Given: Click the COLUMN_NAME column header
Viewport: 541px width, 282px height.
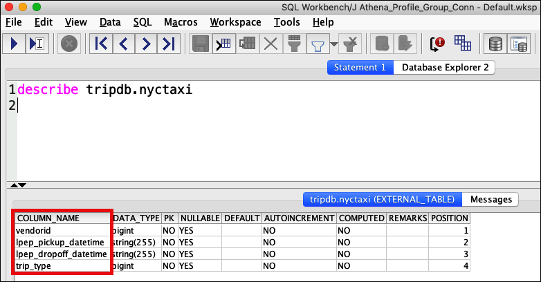Looking at the screenshot, I should 48,218.
